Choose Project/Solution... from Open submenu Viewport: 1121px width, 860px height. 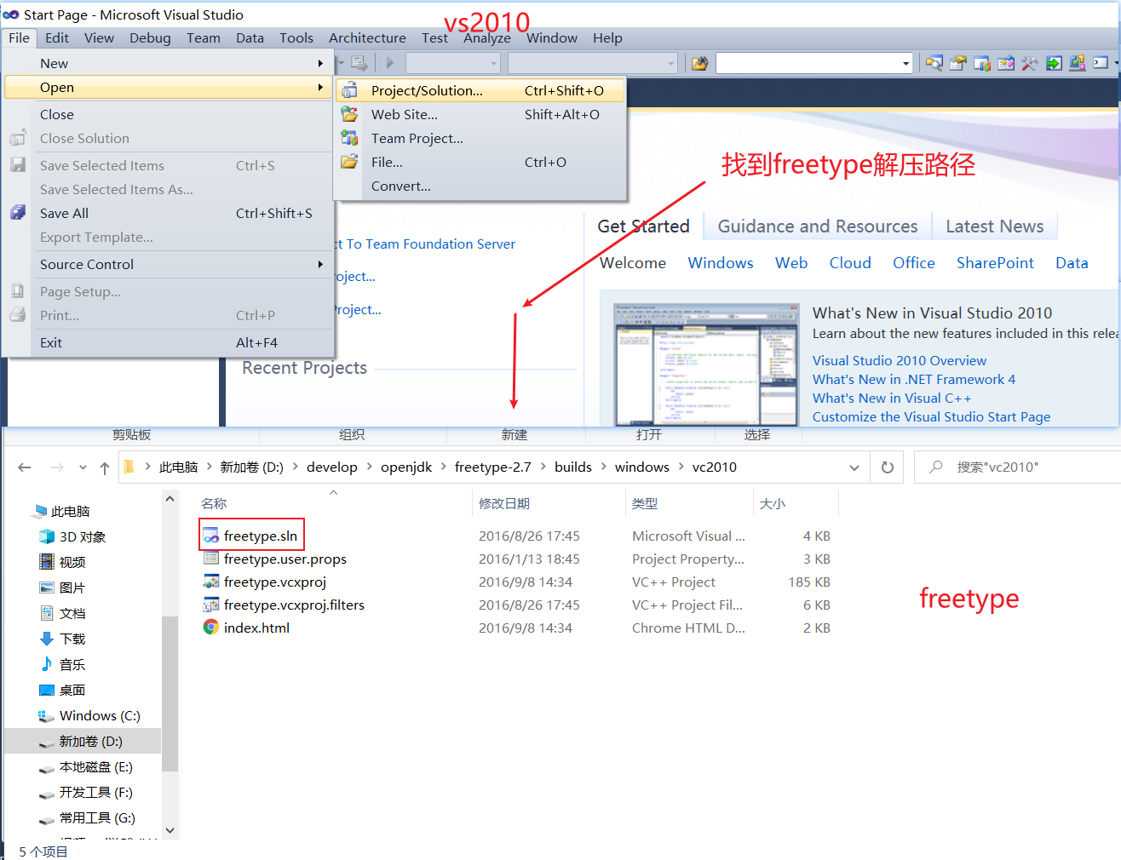pyautogui.click(x=427, y=90)
